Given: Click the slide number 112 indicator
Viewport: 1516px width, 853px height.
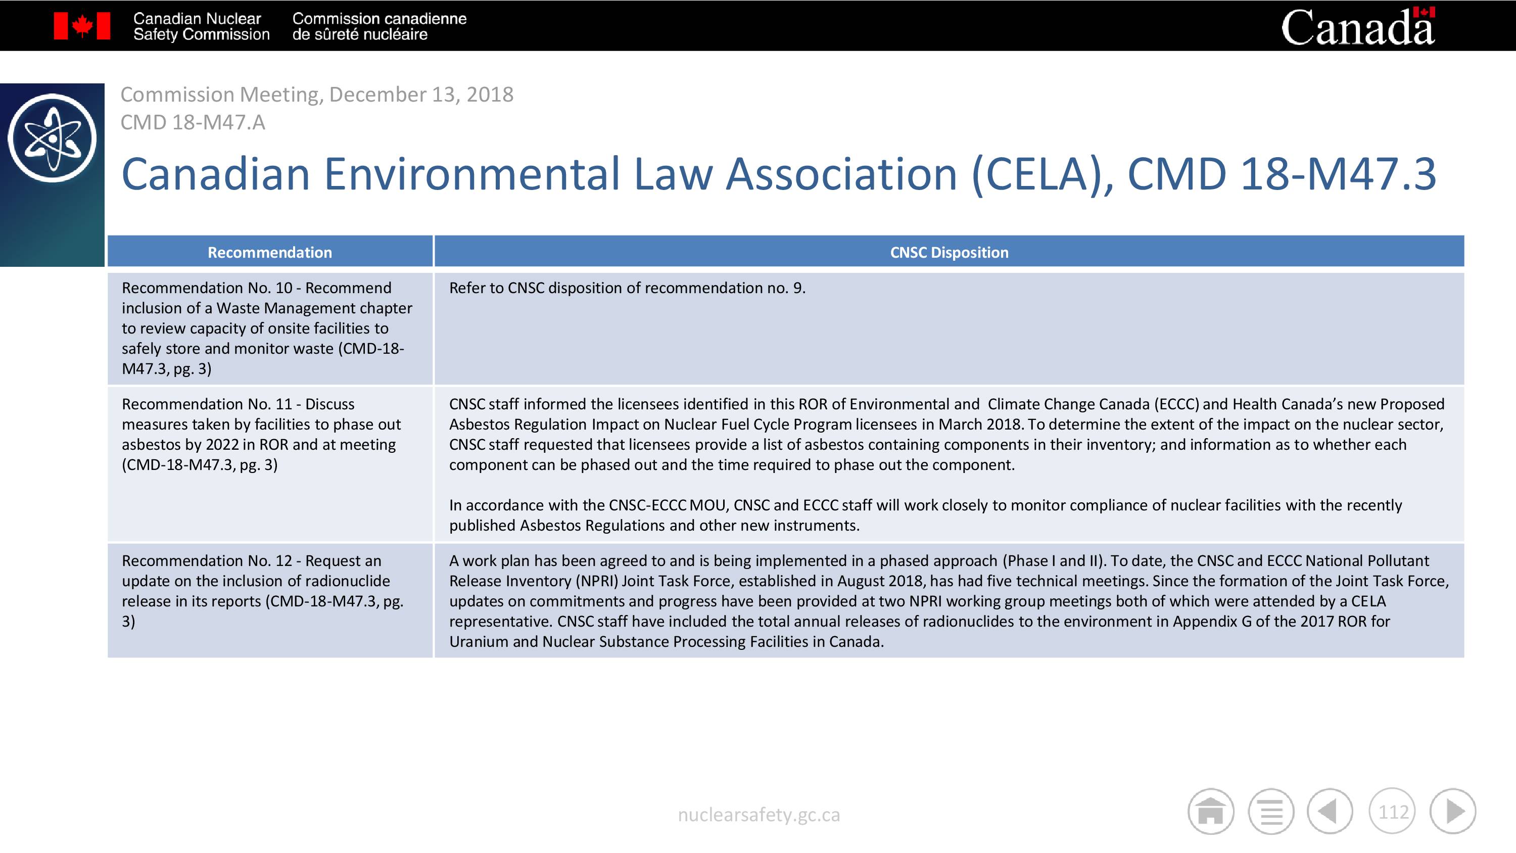Looking at the screenshot, I should (x=1392, y=811).
